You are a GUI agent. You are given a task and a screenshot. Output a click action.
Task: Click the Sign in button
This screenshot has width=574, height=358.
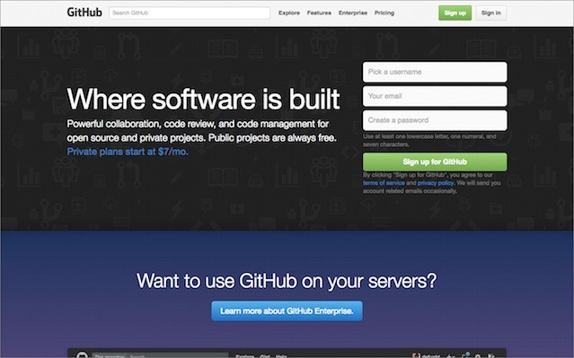tap(491, 13)
